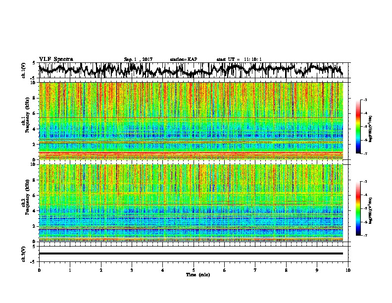Click time axis tick label "2"
The width and height of the screenshot is (392, 303).
(x=101, y=270)
